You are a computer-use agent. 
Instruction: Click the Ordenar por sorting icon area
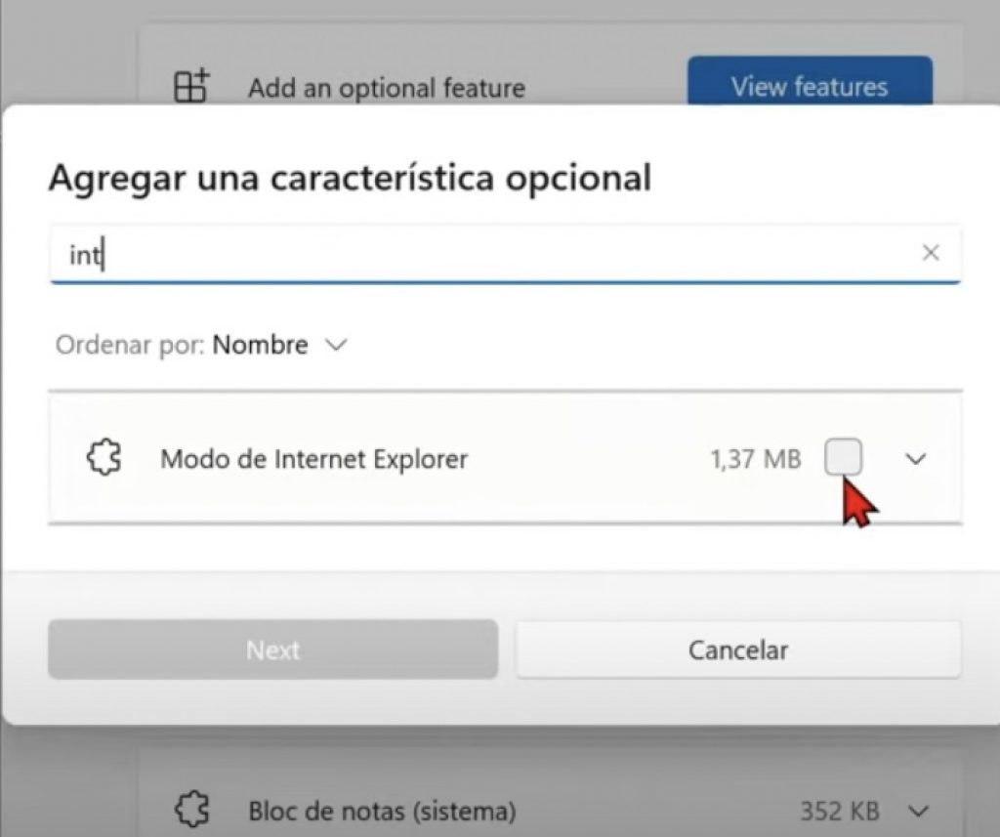pyautogui.click(x=337, y=345)
